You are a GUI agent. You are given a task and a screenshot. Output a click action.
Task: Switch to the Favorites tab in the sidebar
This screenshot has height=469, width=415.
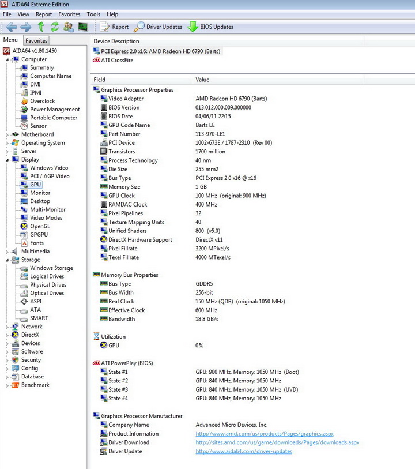click(36, 40)
